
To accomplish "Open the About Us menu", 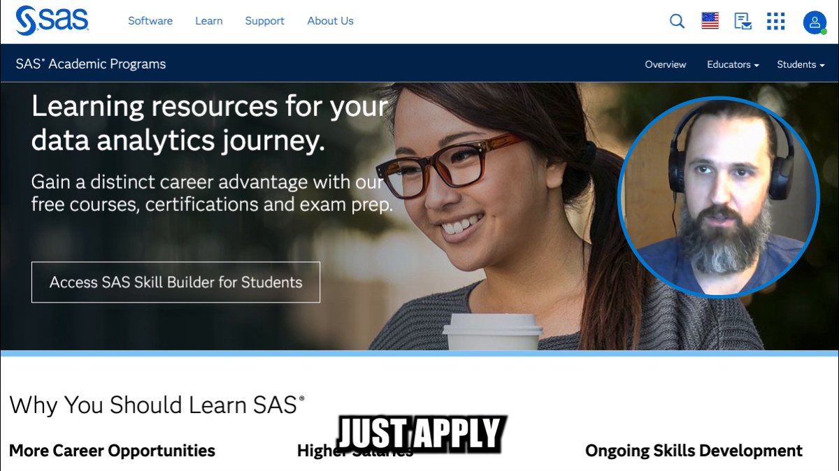I will (x=330, y=21).
